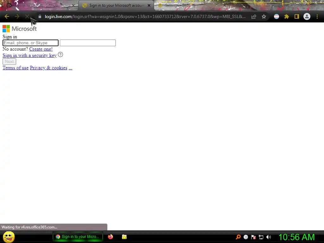Select the Sign in to your Microsoft account tab
Viewport: 324px width, 243px height.
coord(116,5)
